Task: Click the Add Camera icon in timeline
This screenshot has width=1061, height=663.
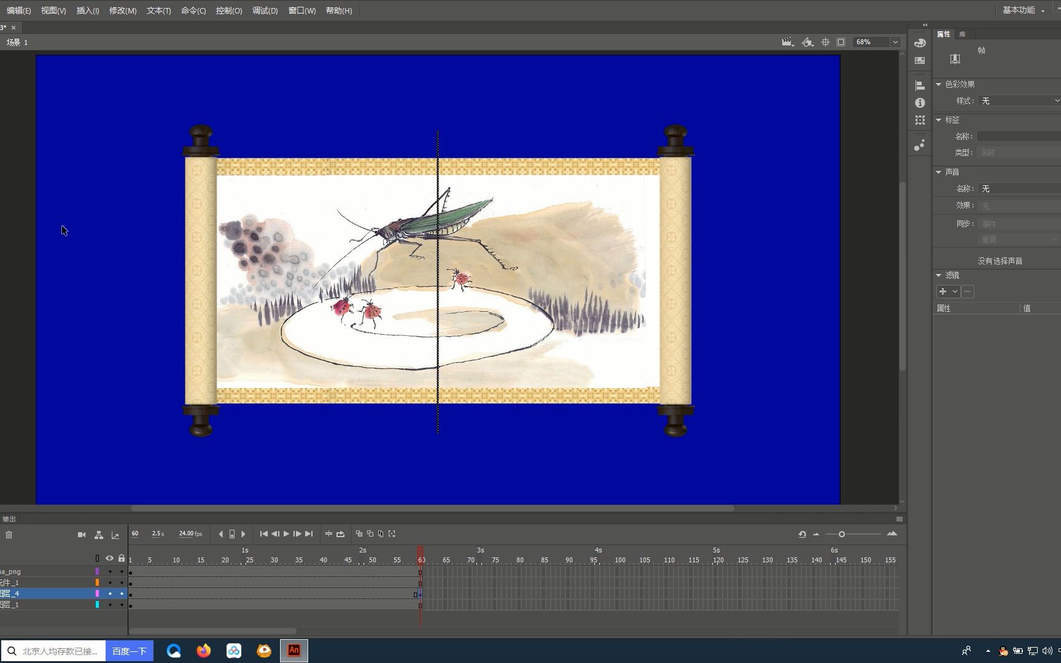Action: (x=82, y=535)
